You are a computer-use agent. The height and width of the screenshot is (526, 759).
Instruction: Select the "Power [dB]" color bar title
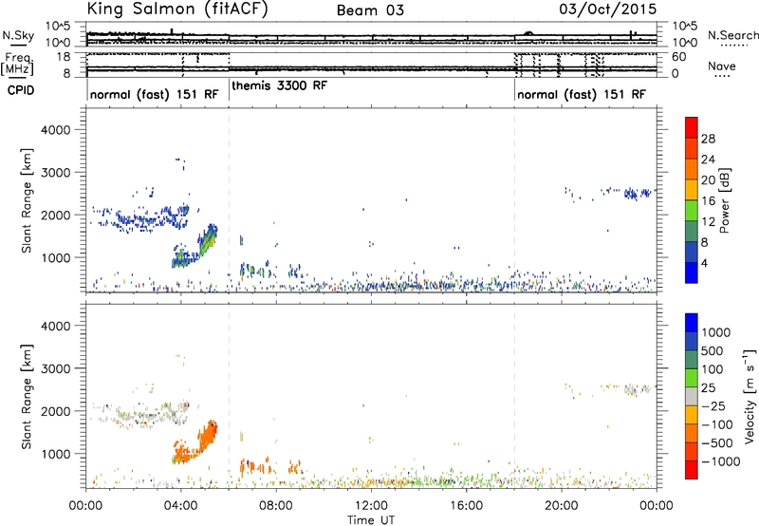[x=725, y=200]
